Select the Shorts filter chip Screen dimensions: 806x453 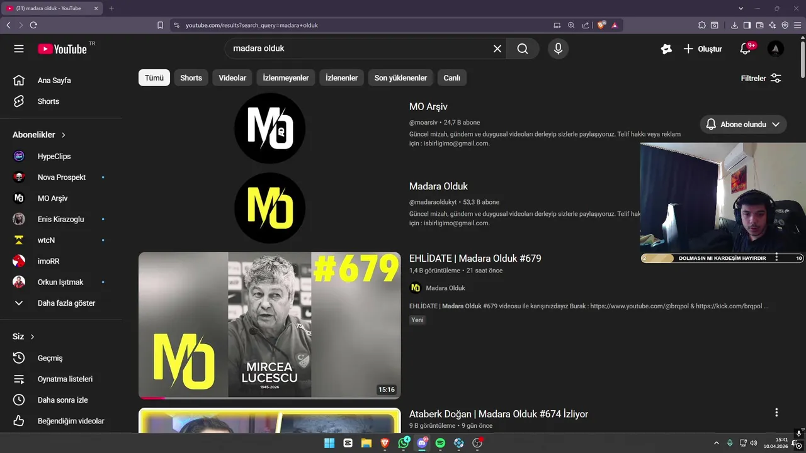coord(191,78)
